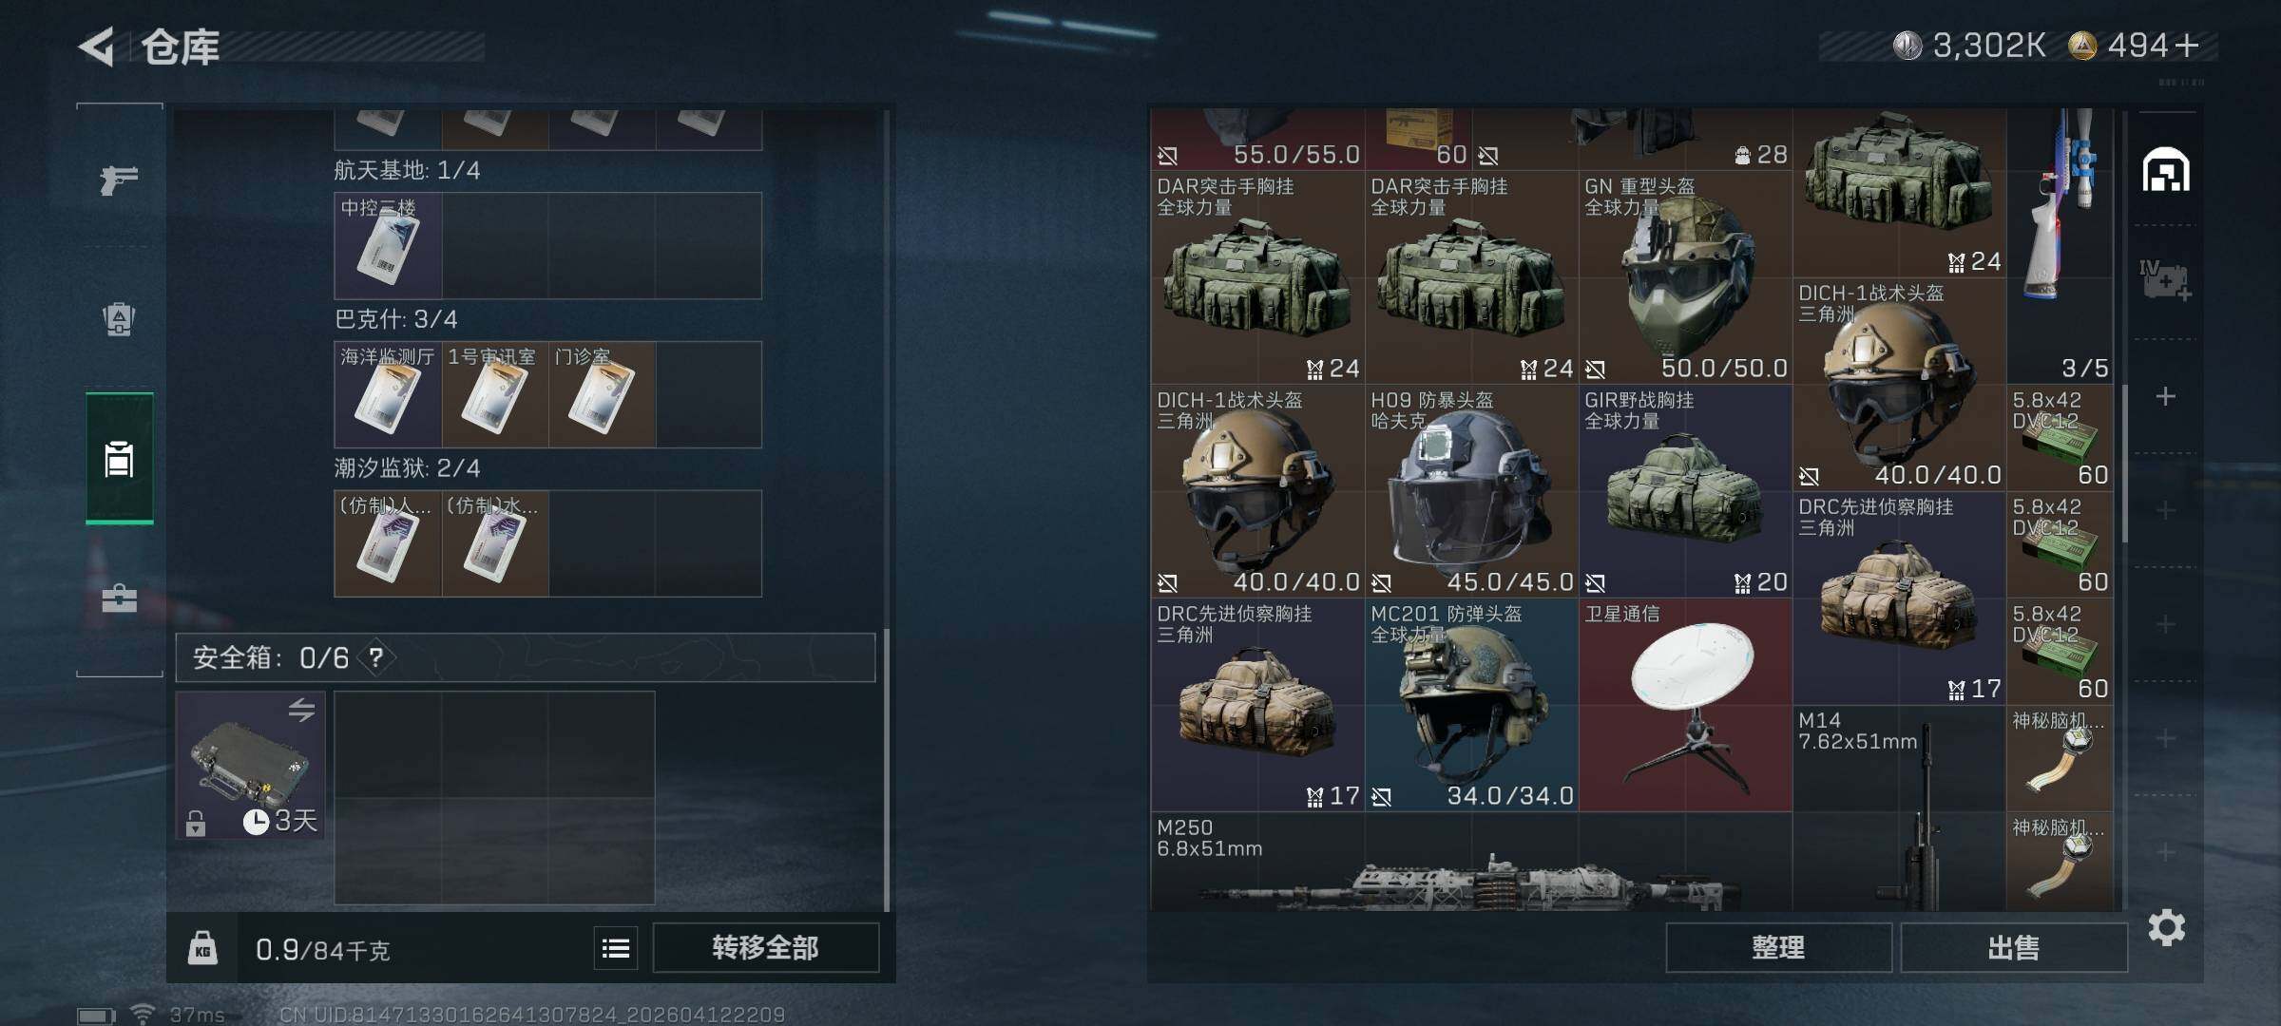Viewport: 2281px width, 1026px height.
Task: Click the plus icon next to the 494 currency
Action: click(x=2187, y=46)
